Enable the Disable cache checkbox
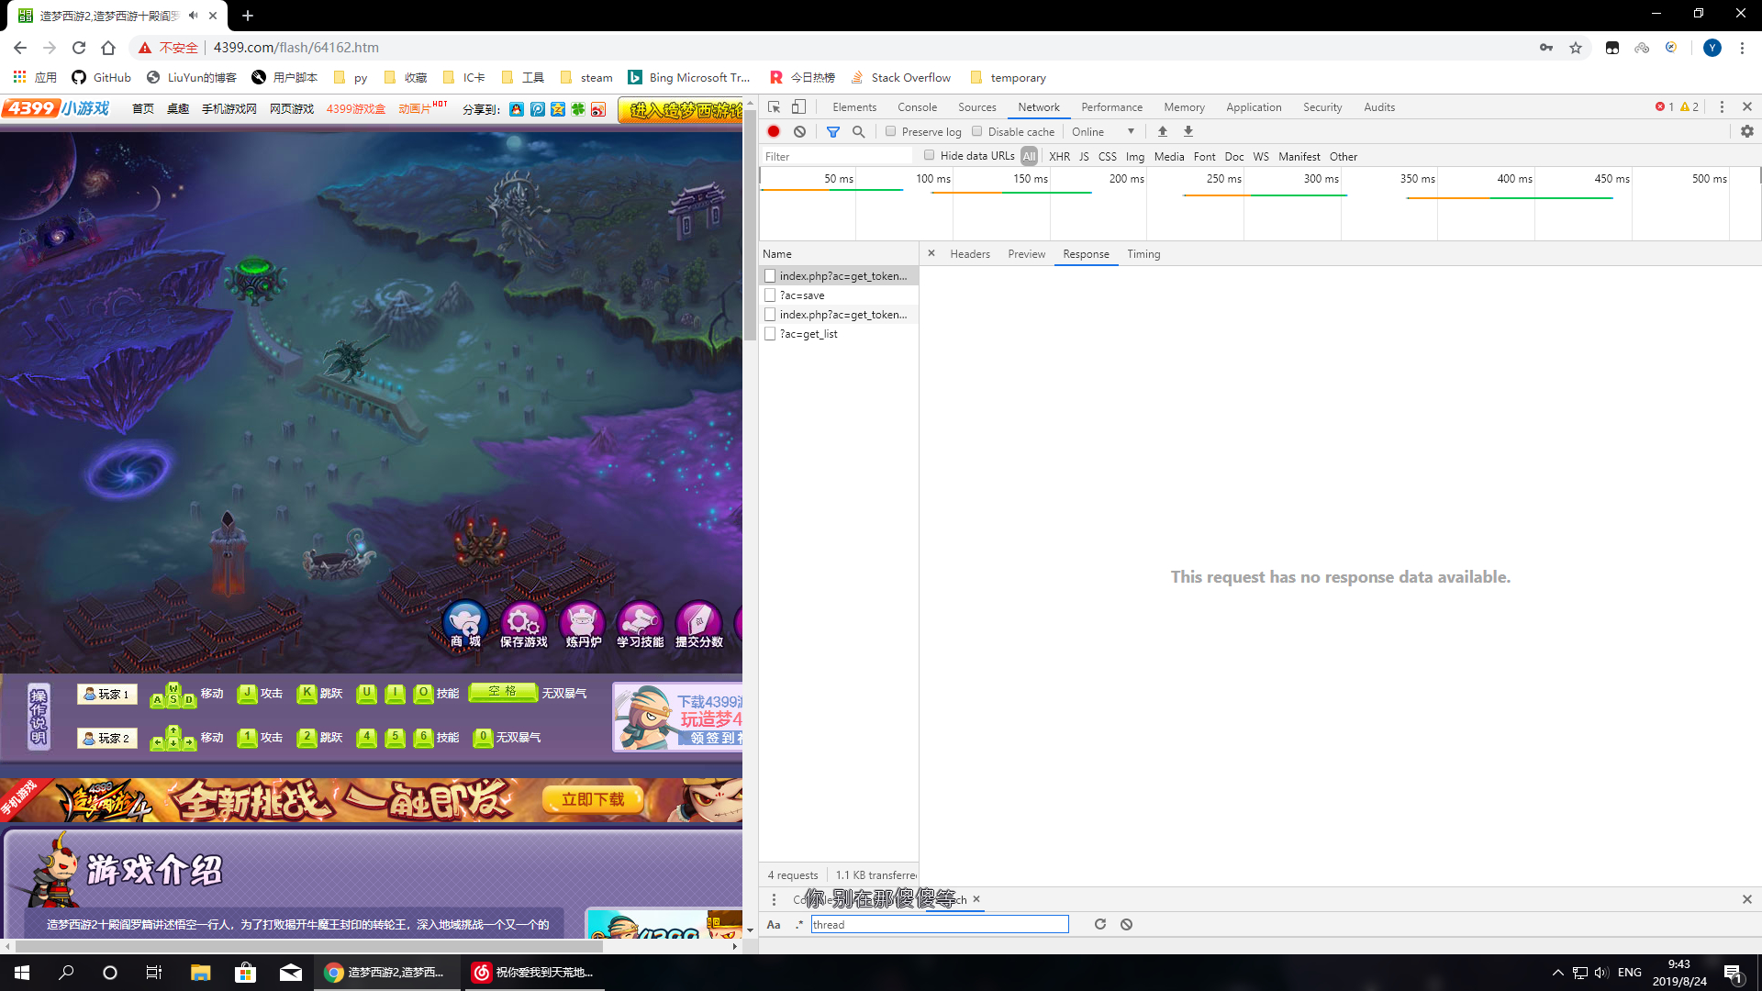 click(977, 131)
